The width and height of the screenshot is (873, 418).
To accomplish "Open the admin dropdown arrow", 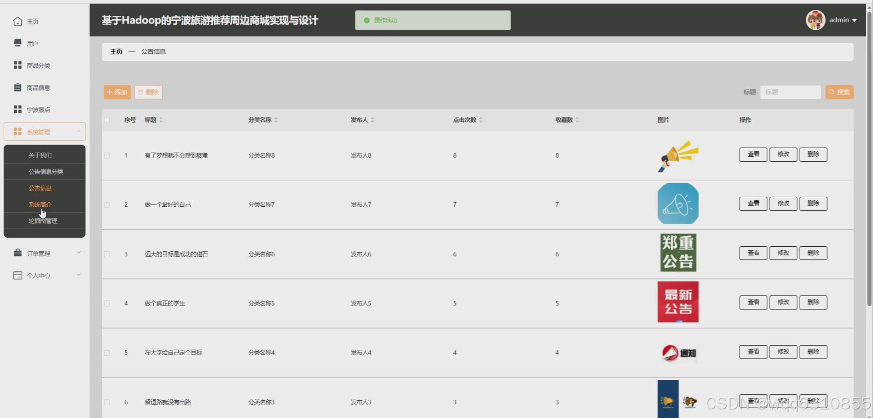I will click(854, 20).
